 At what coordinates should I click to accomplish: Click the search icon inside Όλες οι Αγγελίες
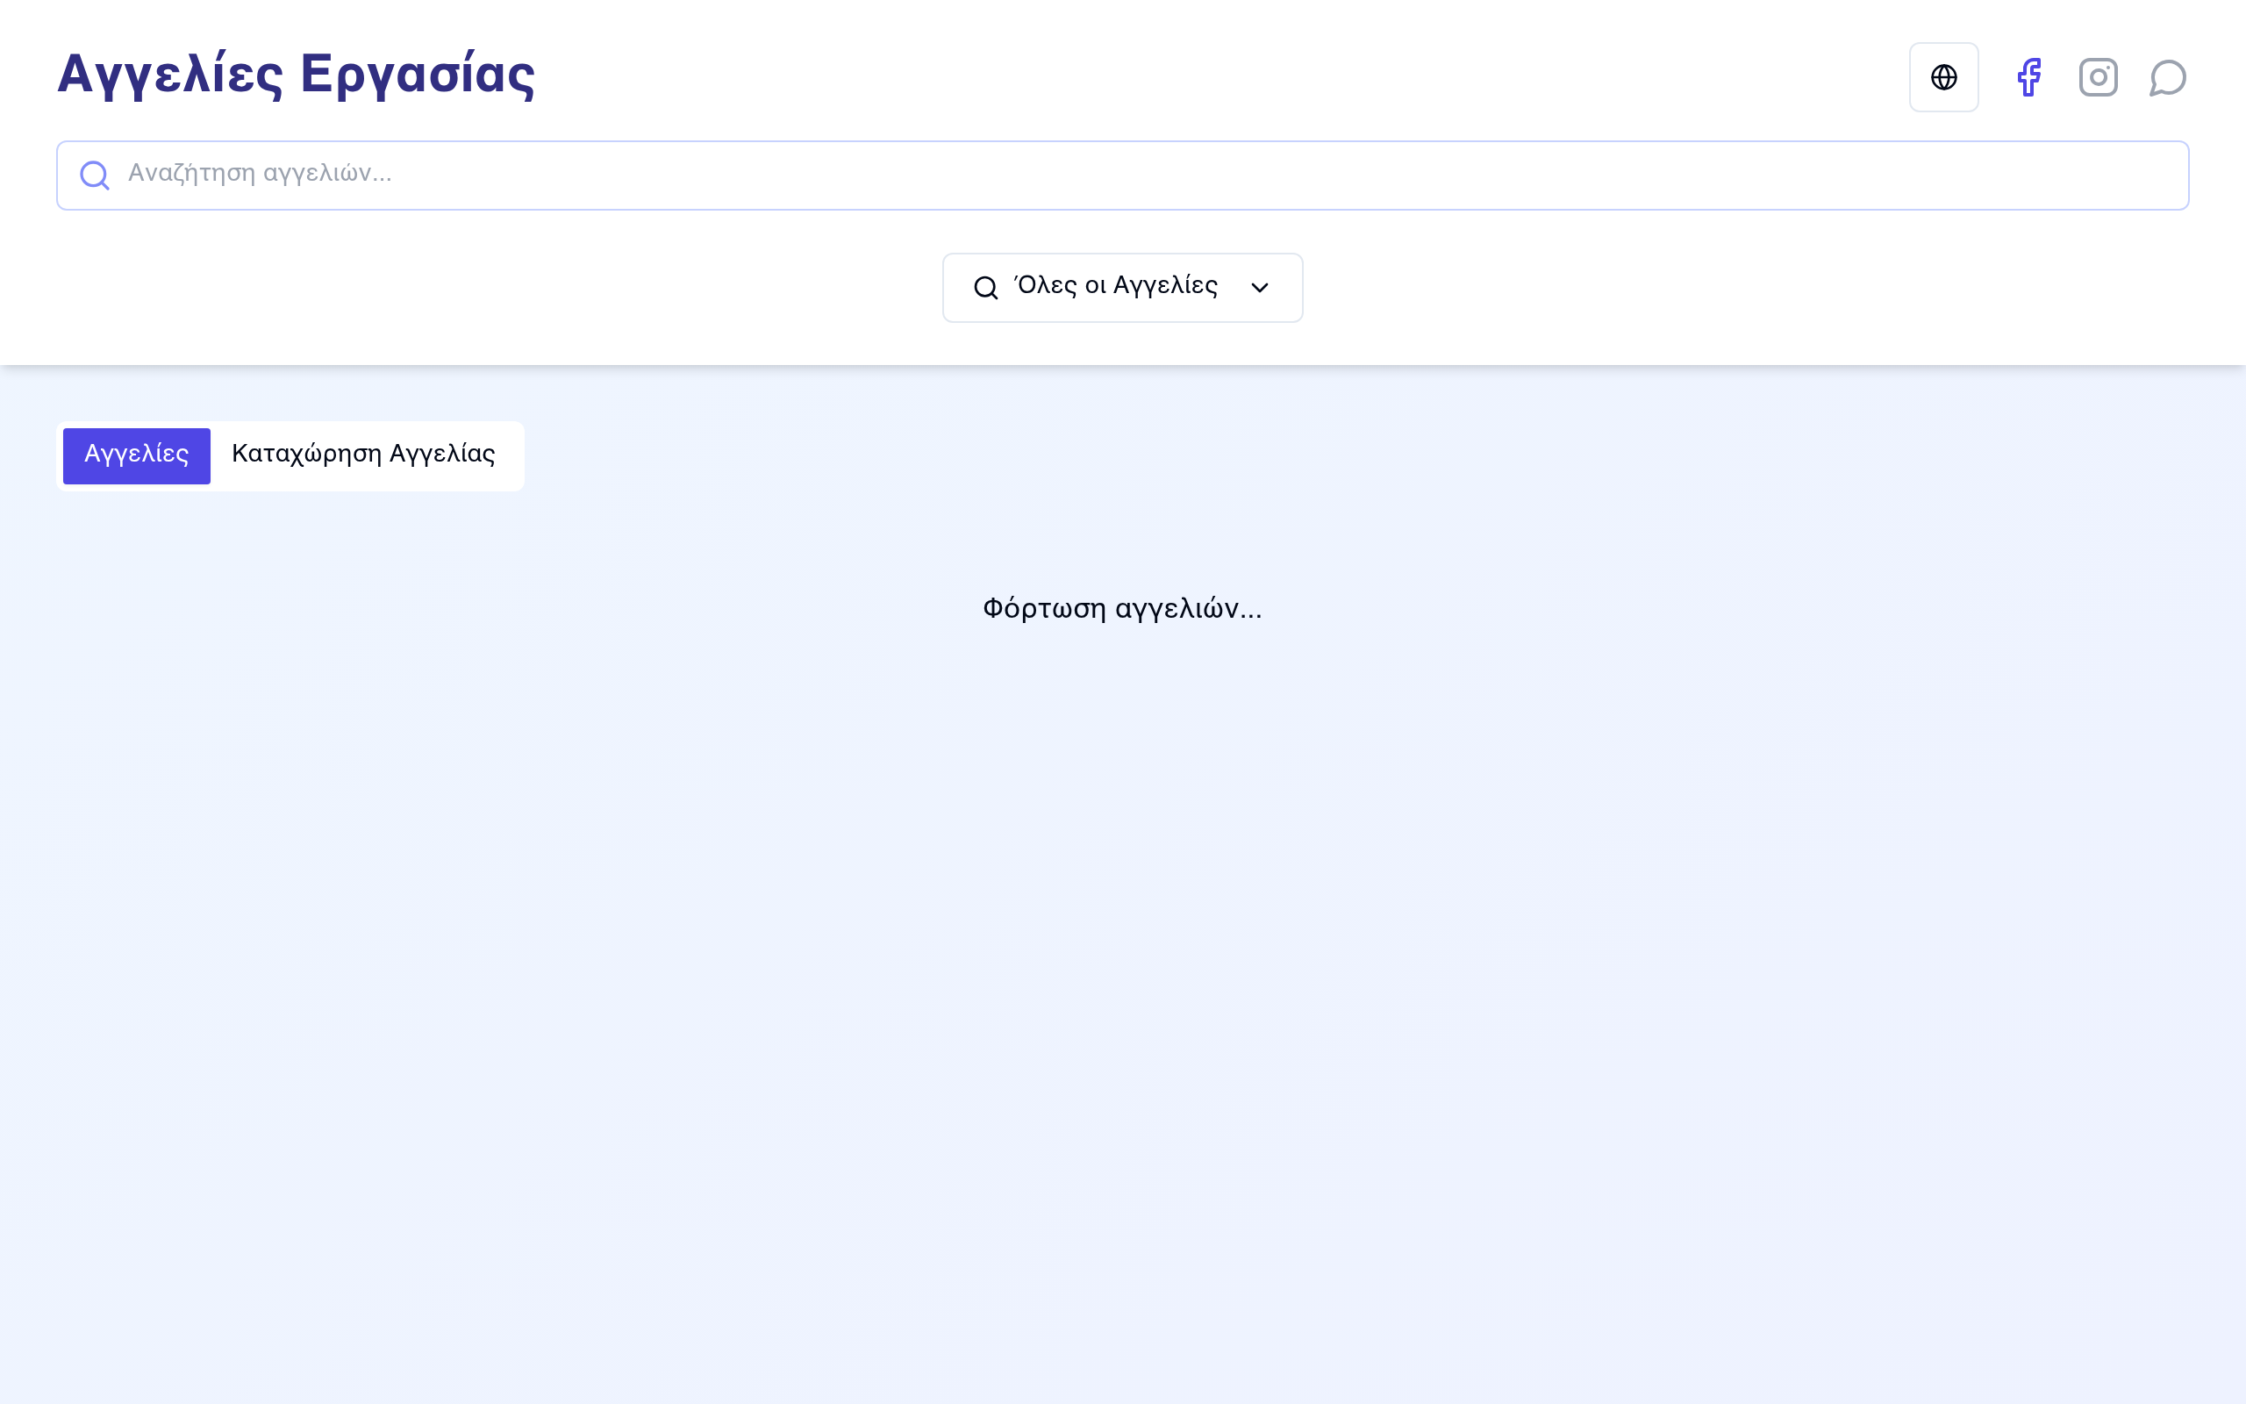point(985,288)
